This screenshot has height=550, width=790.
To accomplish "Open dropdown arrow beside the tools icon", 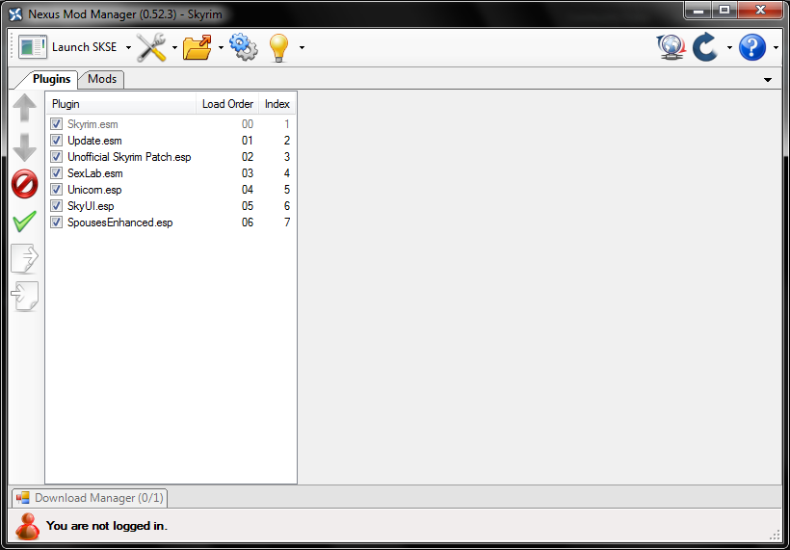I will (x=174, y=48).
